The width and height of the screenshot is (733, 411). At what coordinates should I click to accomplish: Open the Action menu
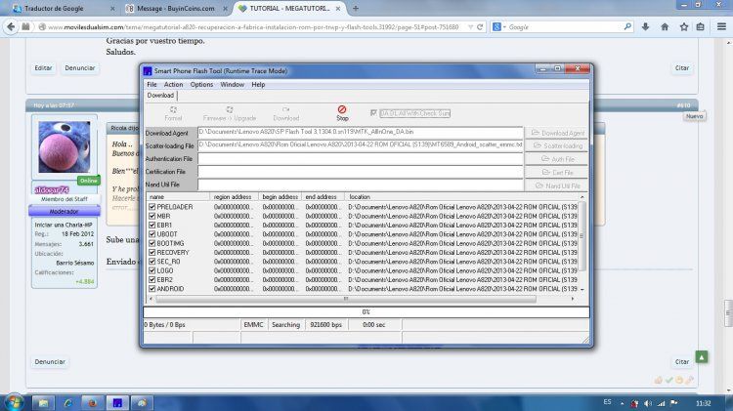coord(173,85)
